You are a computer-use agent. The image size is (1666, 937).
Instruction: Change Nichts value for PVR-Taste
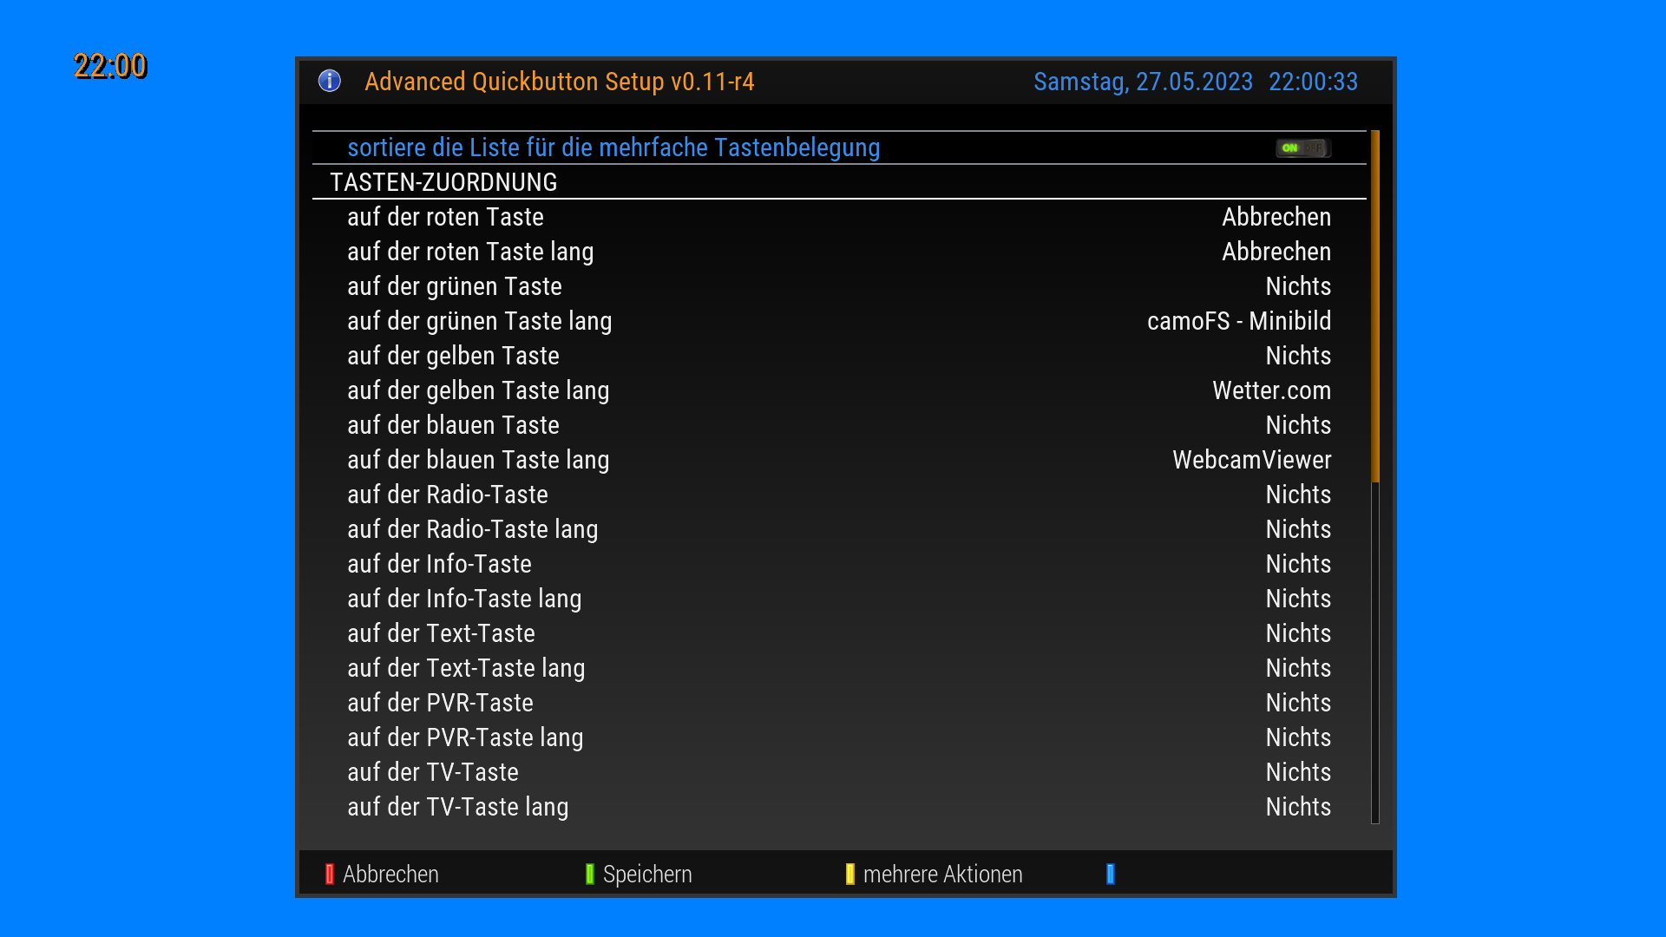click(x=1298, y=703)
